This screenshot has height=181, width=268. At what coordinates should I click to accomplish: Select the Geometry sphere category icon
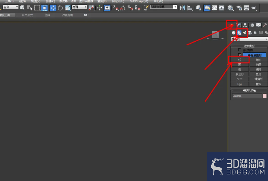tap(234, 33)
